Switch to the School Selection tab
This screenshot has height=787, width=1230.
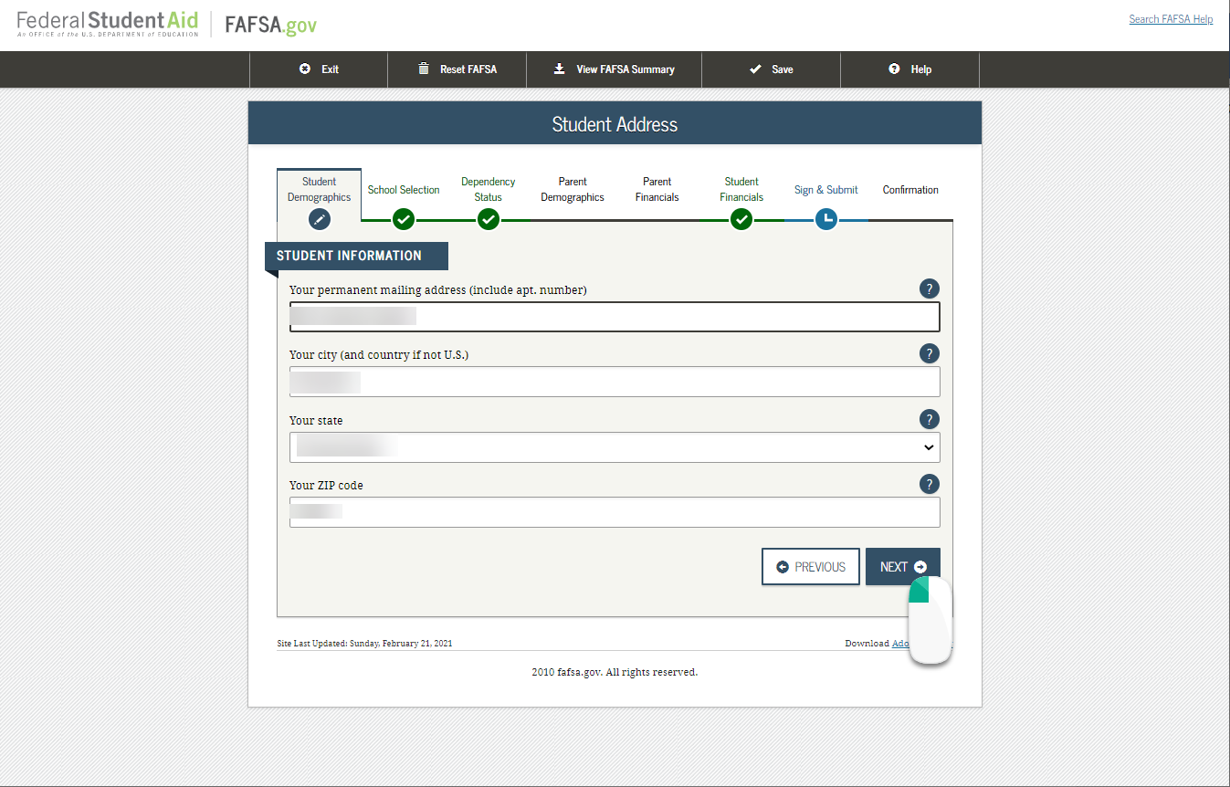click(x=404, y=189)
